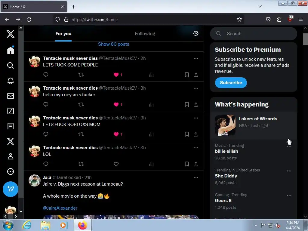Focus the X Search input field
Viewport: 308px width, 231px height.
coord(253,34)
